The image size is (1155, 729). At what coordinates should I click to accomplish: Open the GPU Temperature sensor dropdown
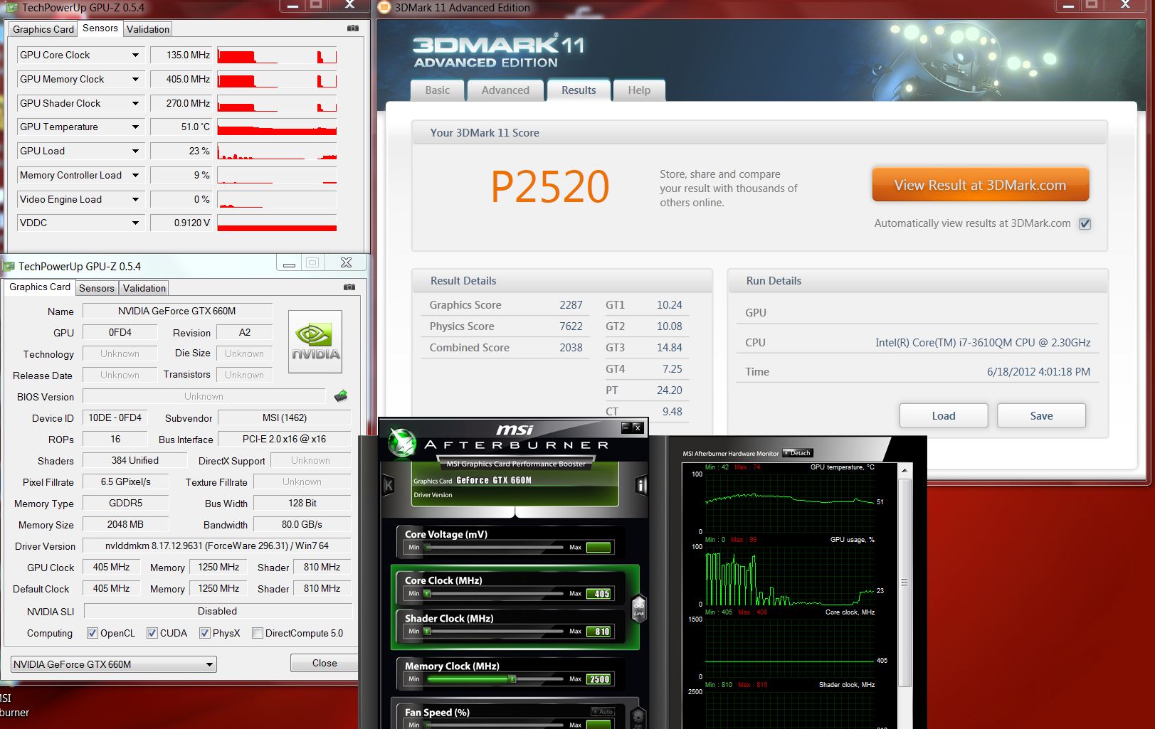[135, 127]
